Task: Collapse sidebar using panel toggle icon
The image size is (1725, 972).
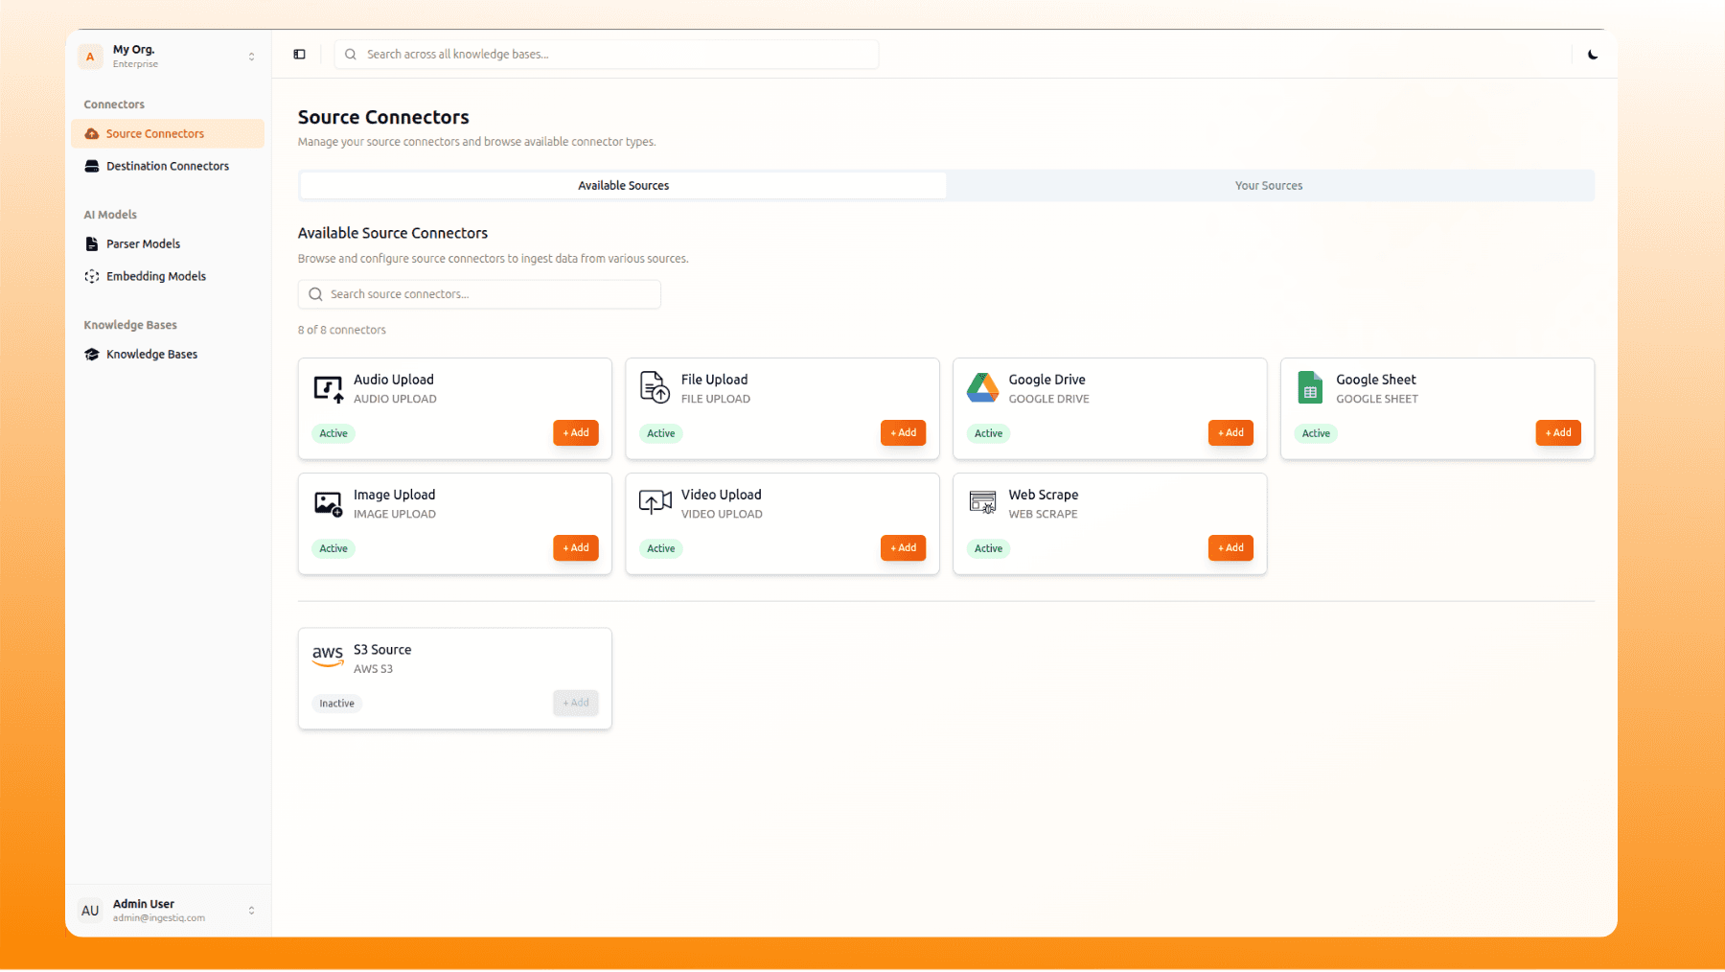Action: pos(299,55)
